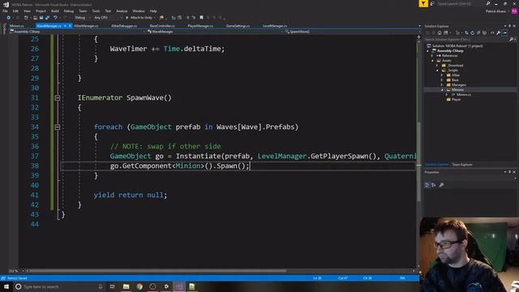
Task: Select Minion.cs in Solution Explorer
Action: tap(463, 95)
